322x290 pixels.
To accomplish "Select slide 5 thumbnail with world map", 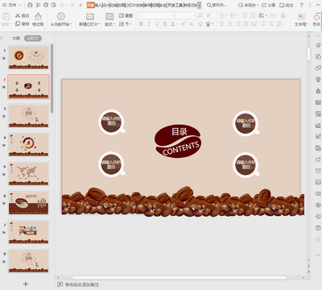I will 28,174.
